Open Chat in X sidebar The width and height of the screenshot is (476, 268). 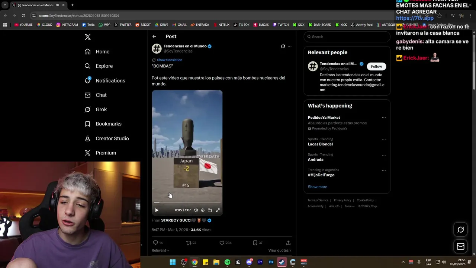coord(96,95)
